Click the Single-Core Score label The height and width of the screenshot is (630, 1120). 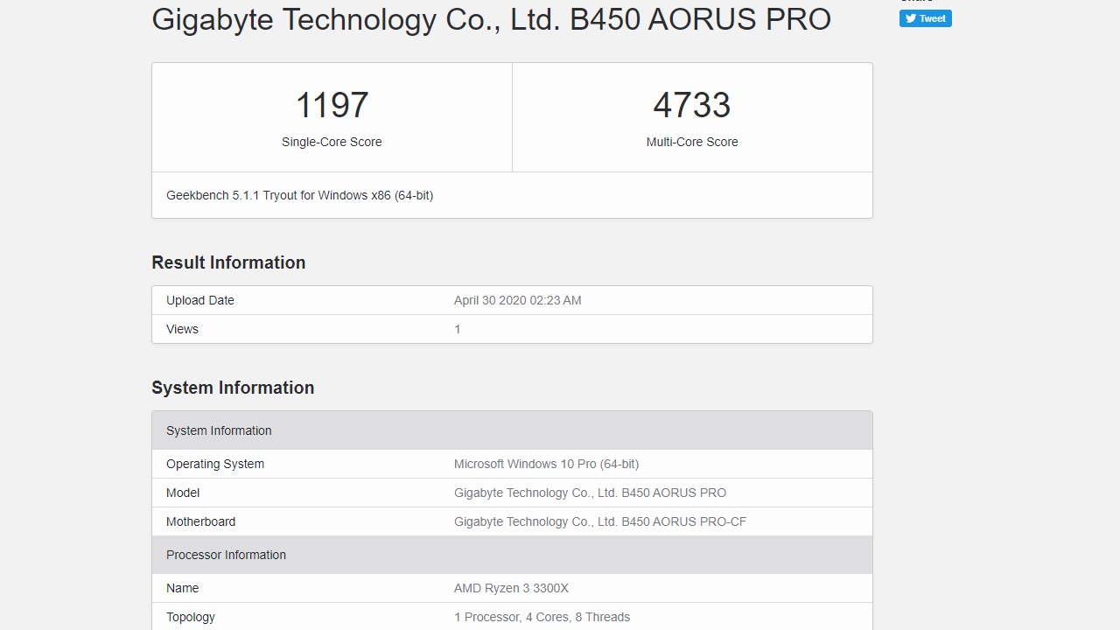(332, 142)
